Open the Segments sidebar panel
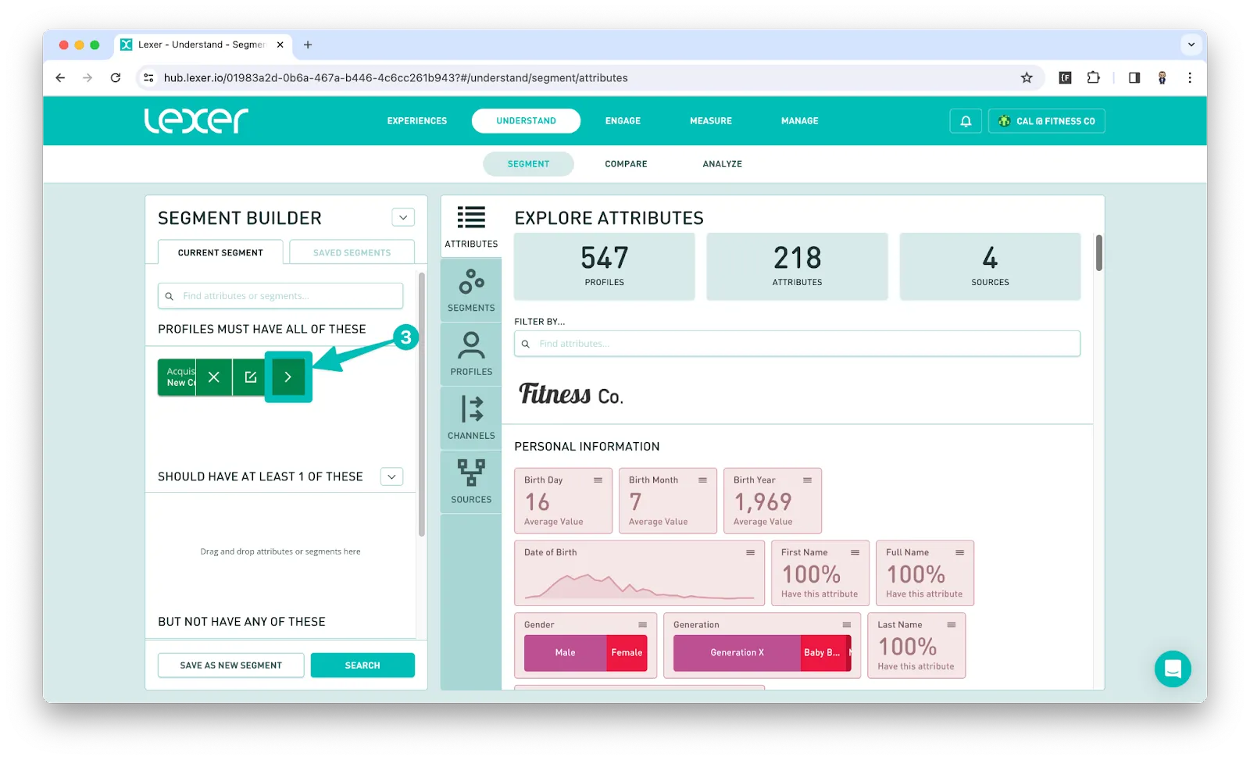 (471, 291)
